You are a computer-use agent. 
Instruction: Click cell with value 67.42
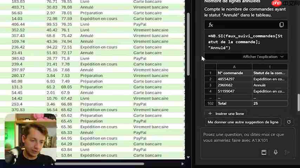pyautogui.click(x=67, y=98)
